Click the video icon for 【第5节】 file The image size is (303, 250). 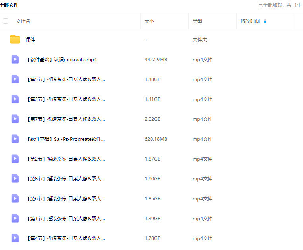(15, 79)
